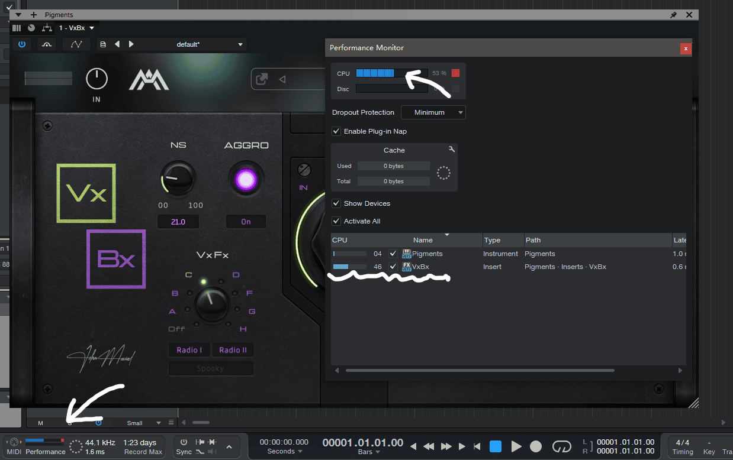Image resolution: width=733 pixels, height=460 pixels.
Task: Uncheck the Pigments device checkbox
Action: pyautogui.click(x=393, y=254)
